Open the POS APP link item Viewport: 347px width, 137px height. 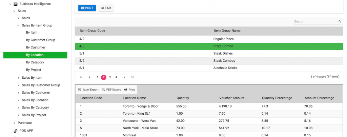(x=26, y=131)
